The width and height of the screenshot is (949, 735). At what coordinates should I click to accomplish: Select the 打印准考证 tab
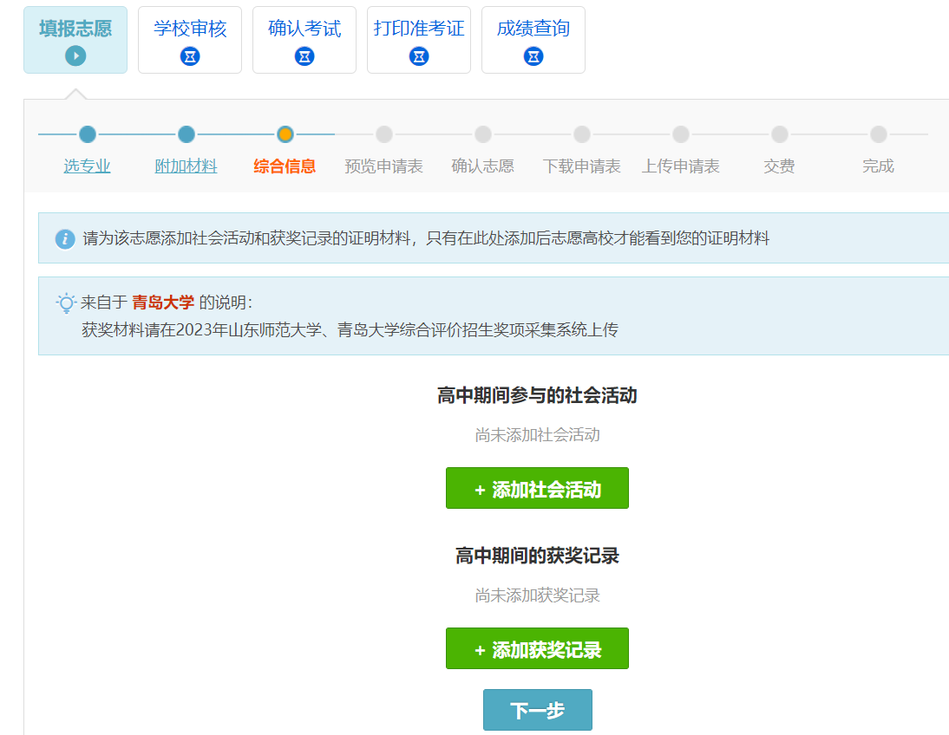[x=419, y=29]
